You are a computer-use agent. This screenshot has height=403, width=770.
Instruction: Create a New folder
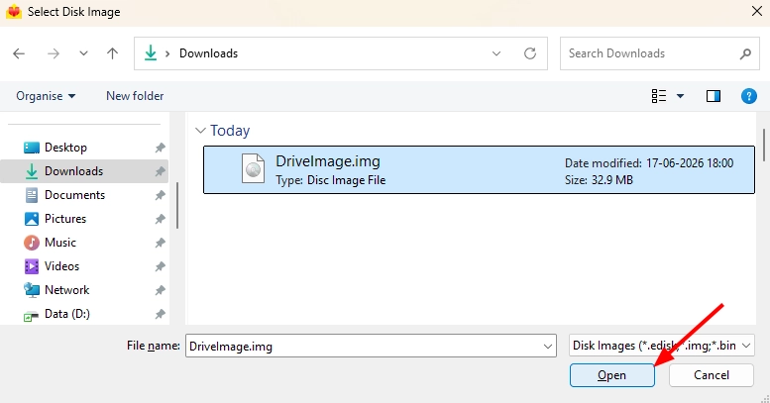(135, 96)
